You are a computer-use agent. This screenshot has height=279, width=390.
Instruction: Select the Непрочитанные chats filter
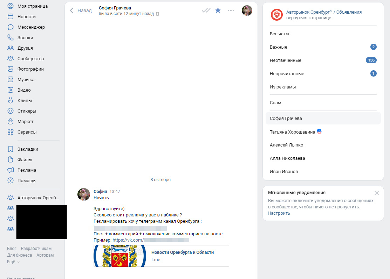[323, 73]
